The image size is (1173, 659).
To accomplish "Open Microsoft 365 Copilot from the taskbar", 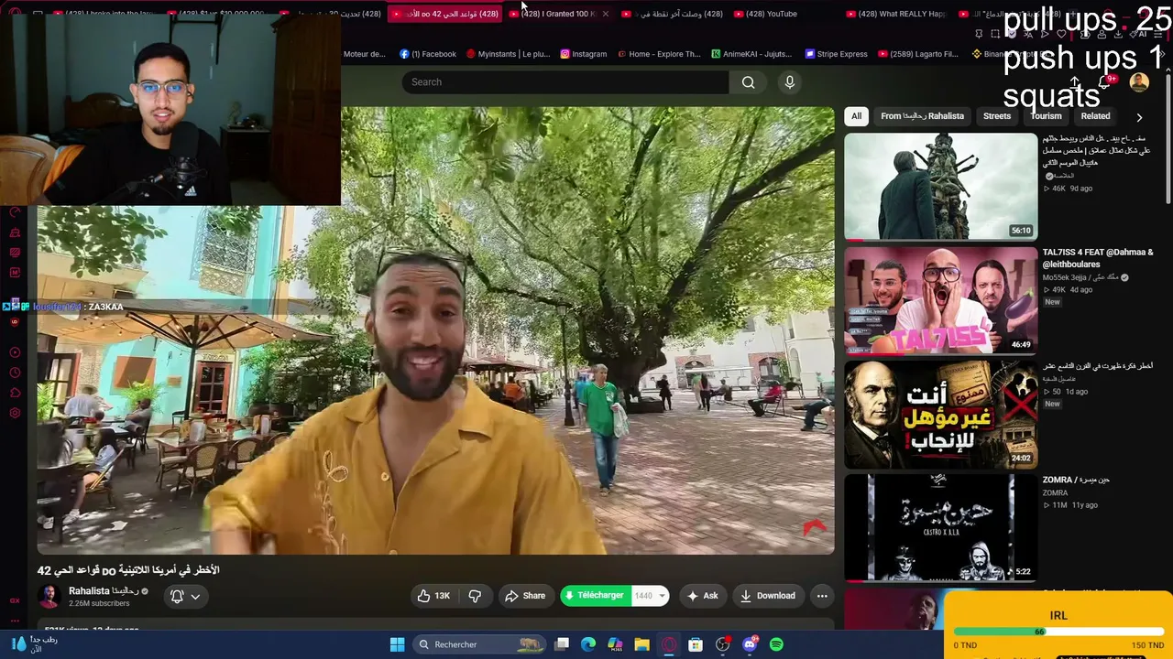I will click(615, 644).
